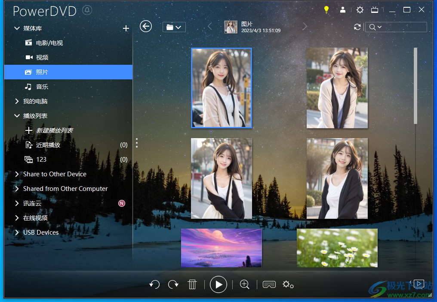Open the yellow lightbulb tips icon
This screenshot has height=302, width=437.
coord(326,10)
